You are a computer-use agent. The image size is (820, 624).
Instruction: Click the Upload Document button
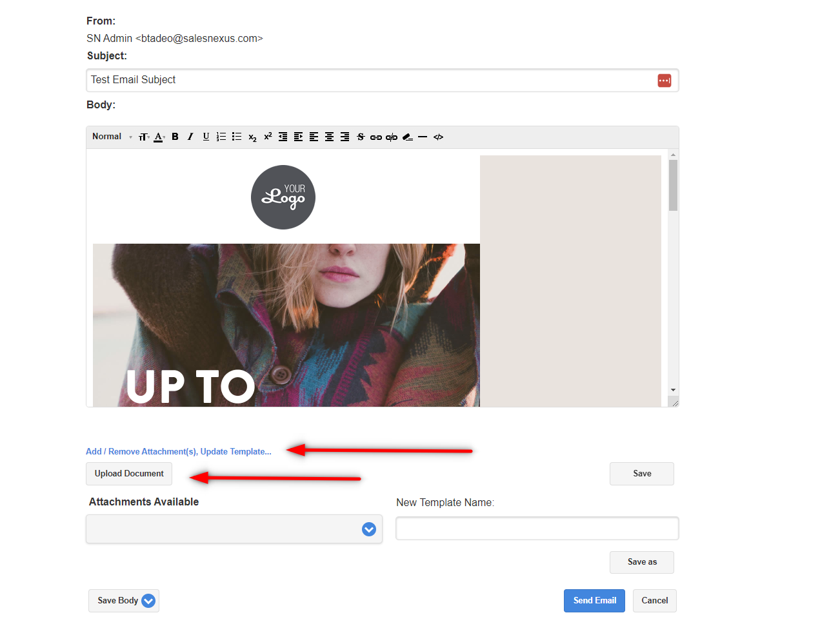pos(129,474)
